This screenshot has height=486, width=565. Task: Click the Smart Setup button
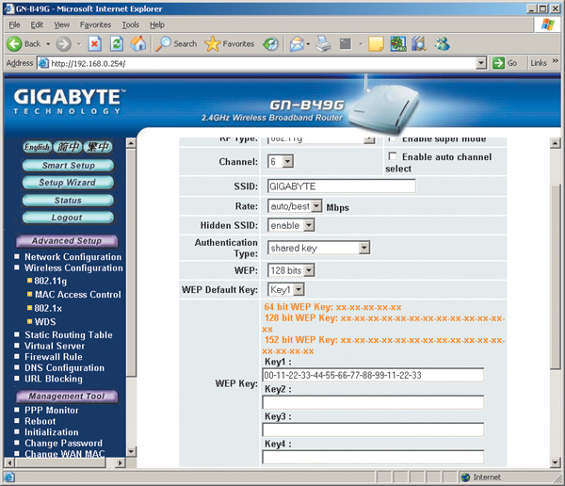pos(68,166)
